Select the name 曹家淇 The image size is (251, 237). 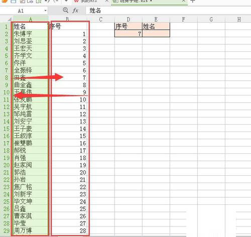(x=23, y=216)
